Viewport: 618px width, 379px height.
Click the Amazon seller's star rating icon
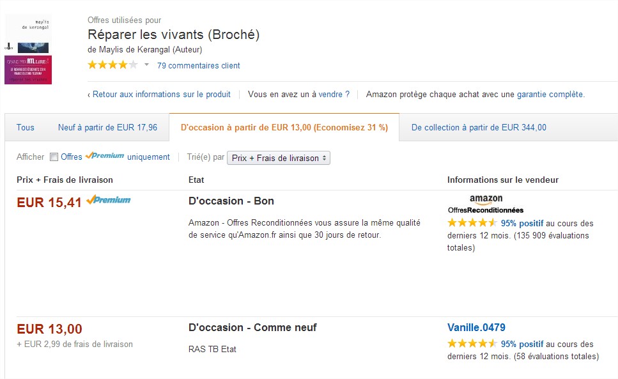(x=472, y=223)
